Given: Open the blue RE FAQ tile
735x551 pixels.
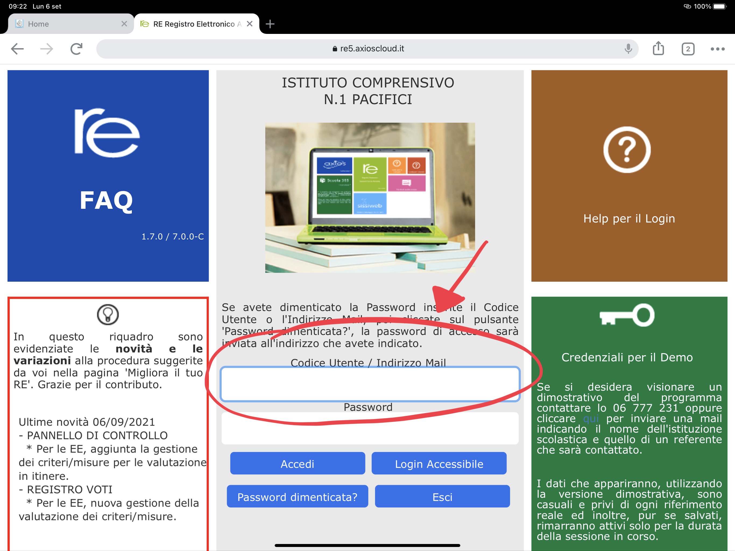Looking at the screenshot, I should tap(108, 176).
